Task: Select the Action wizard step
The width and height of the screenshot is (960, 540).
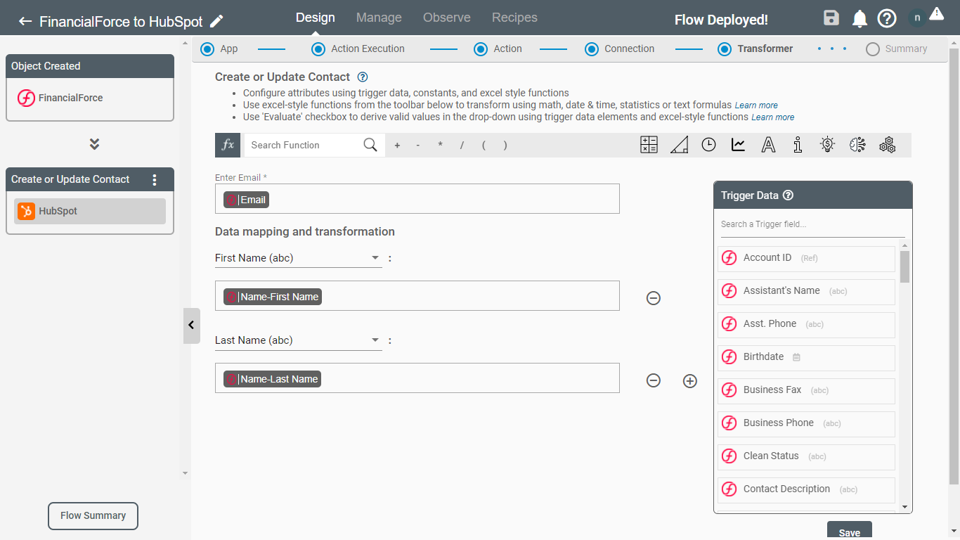Action: click(x=498, y=49)
